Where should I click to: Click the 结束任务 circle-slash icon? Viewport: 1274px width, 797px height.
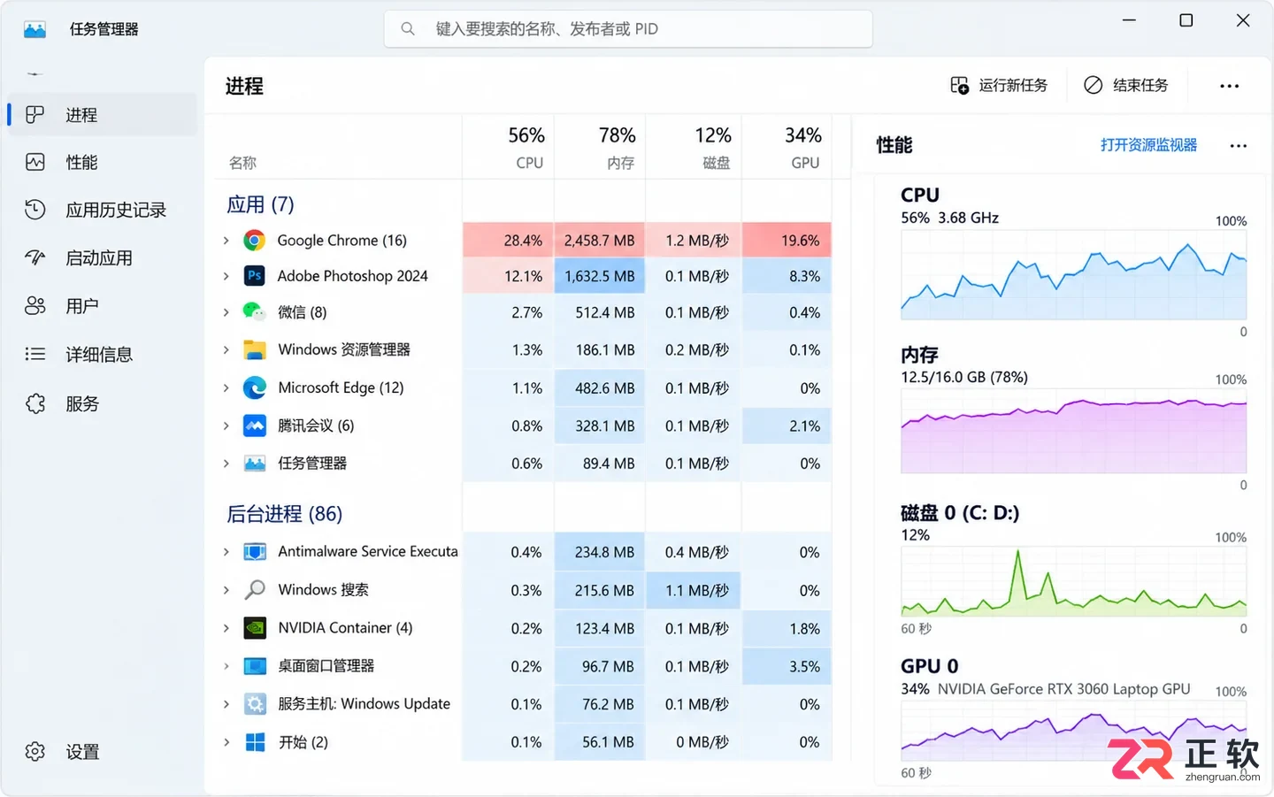[1094, 85]
